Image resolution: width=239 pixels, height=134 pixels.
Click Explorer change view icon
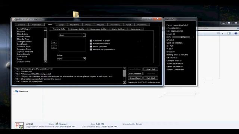pyautogui.click(x=218, y=33)
